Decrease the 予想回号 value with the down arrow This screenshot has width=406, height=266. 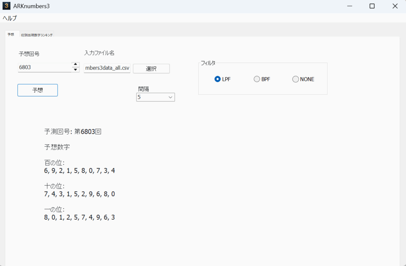(75, 70)
